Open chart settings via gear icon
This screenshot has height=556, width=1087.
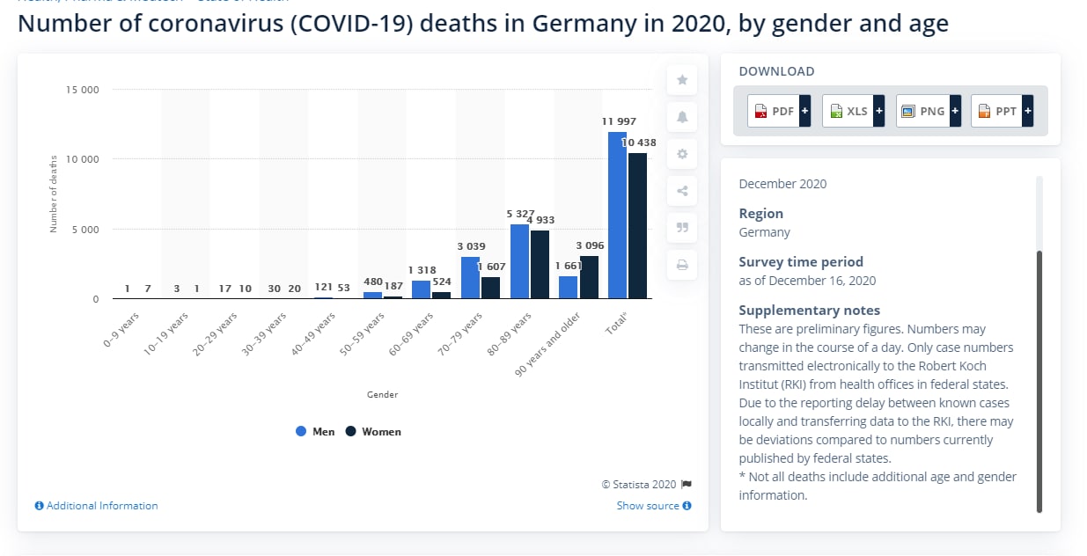pos(682,154)
